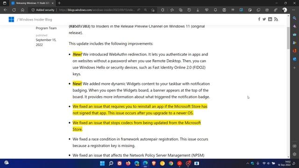View the Added security site info

click(x=43, y=10)
